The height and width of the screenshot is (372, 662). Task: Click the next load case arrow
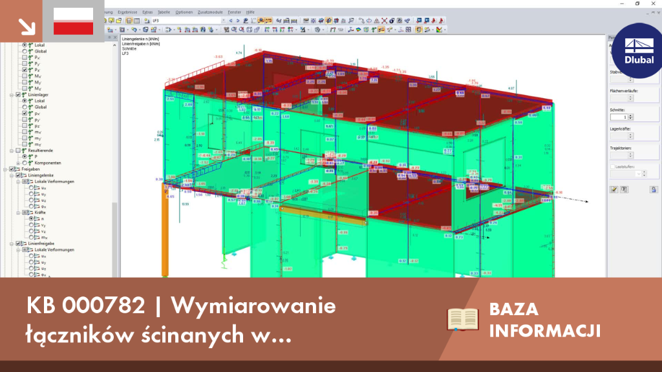238,21
